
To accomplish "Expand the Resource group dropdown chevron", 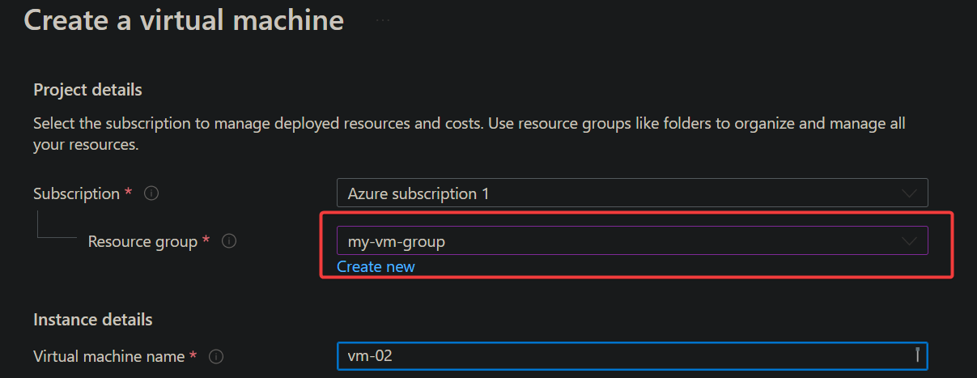I will tap(909, 241).
